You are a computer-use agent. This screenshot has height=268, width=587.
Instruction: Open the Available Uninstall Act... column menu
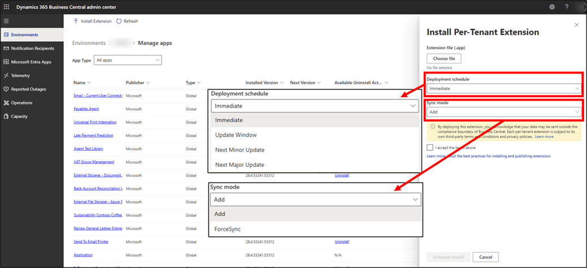[361, 83]
